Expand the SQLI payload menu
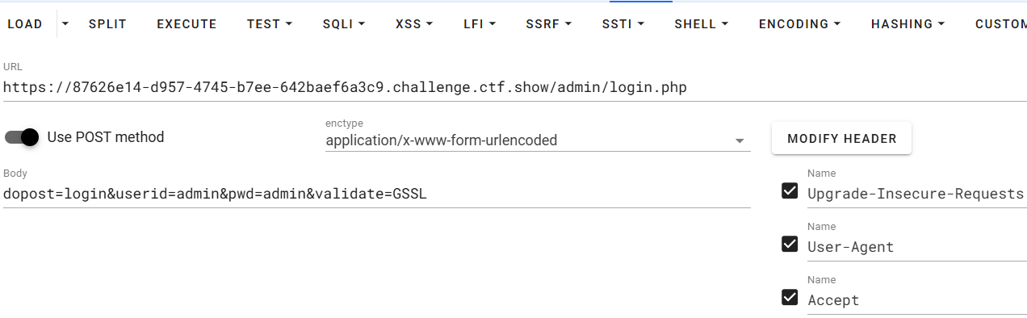1027x318 pixels. pyautogui.click(x=344, y=24)
